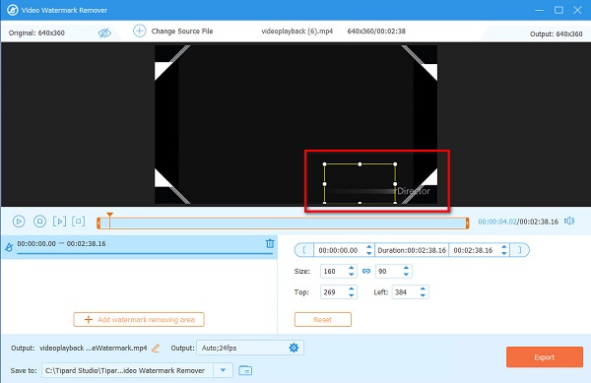Decrease the Left position value
The height and width of the screenshot is (383, 591).
tap(423, 295)
